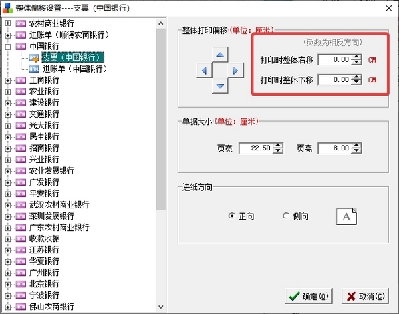Click the tree scrollbar up arrow
The height and width of the screenshot is (314, 399).
coord(161,23)
